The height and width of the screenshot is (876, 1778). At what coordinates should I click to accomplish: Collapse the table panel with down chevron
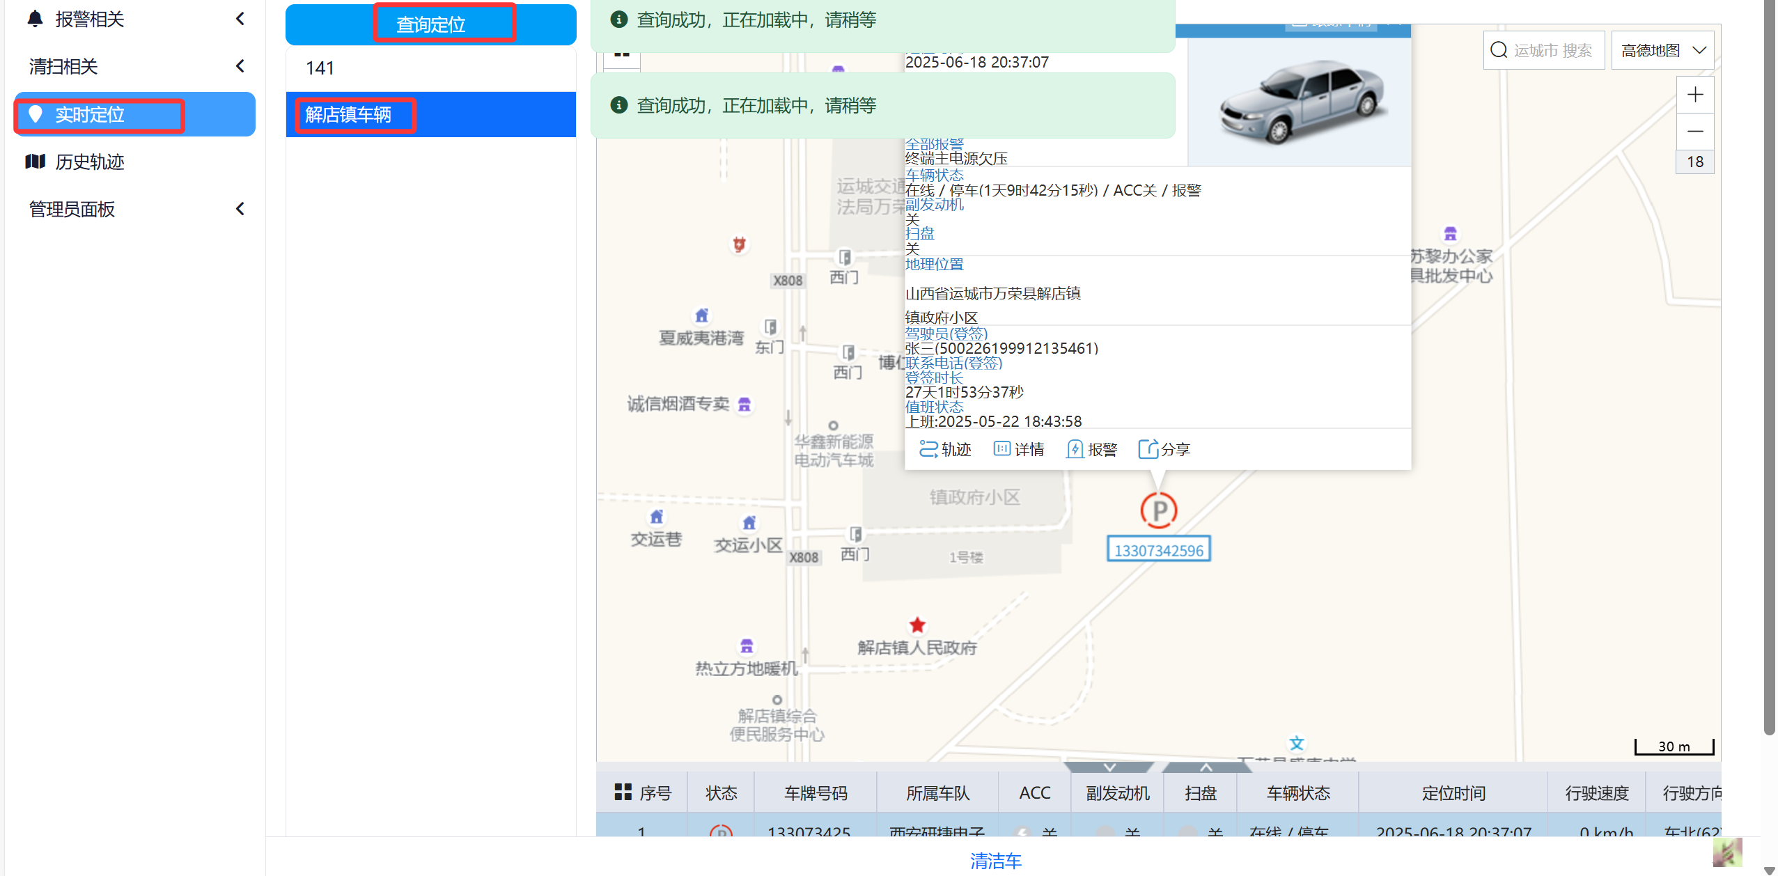(1109, 767)
